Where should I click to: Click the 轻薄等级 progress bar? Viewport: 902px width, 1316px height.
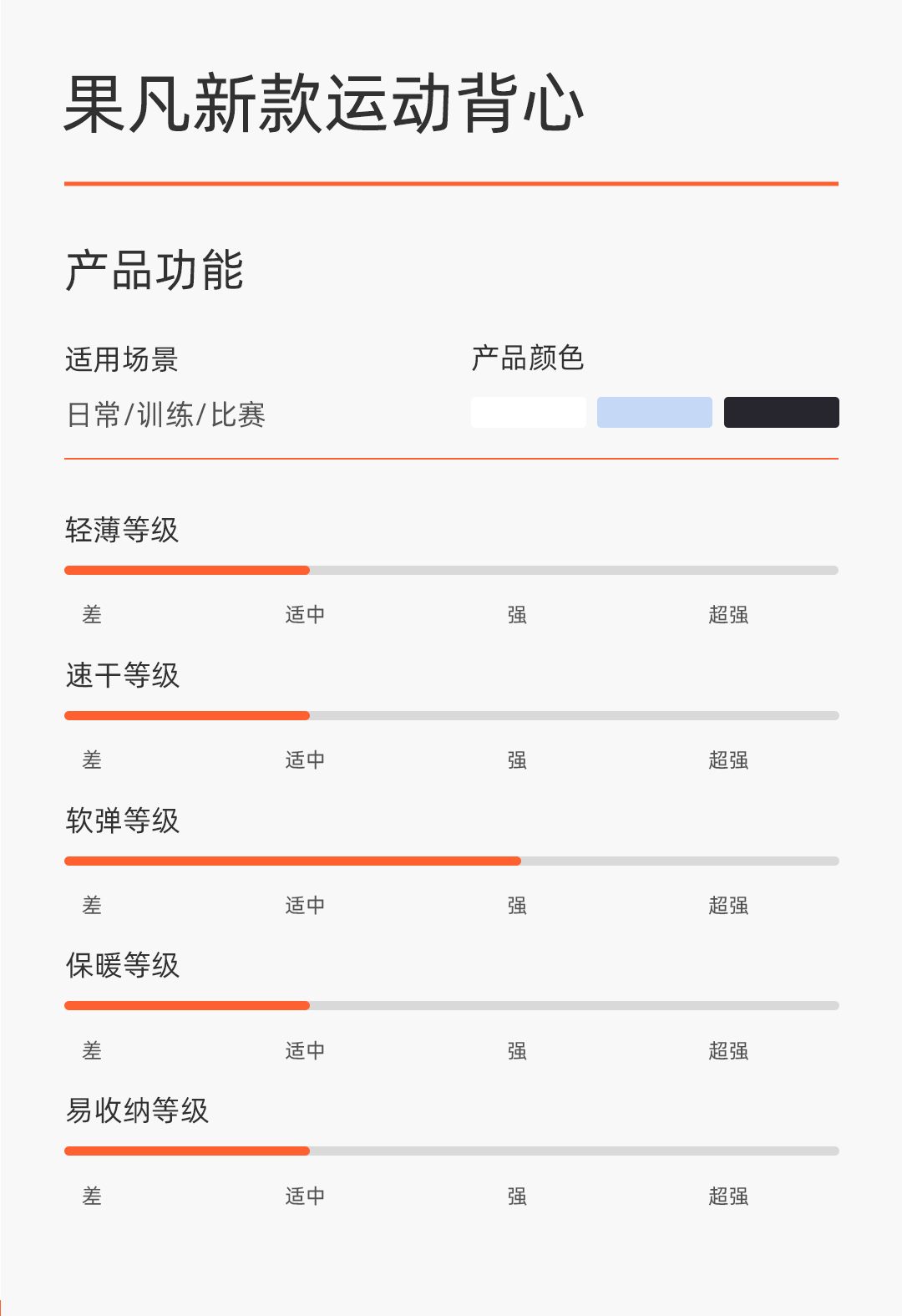[x=451, y=571]
